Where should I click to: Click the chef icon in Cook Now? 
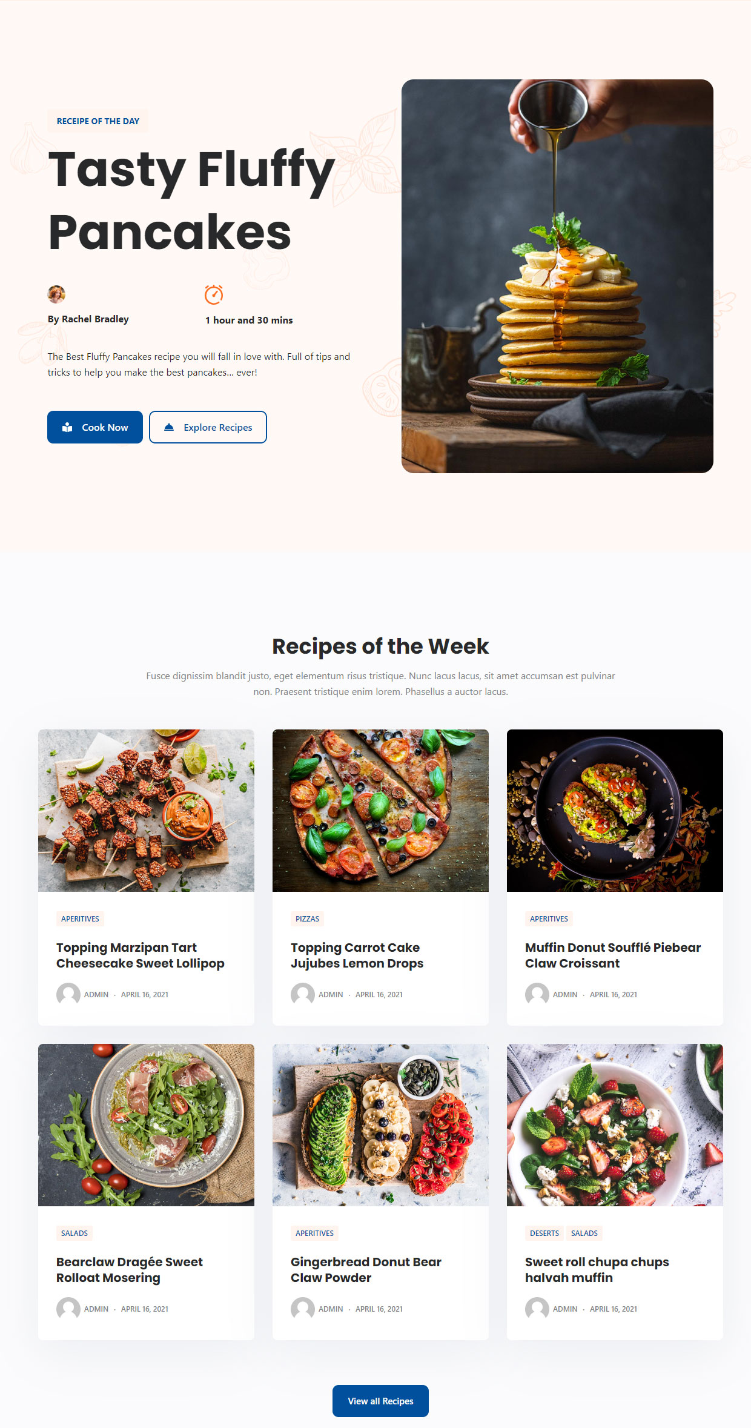pyautogui.click(x=67, y=427)
